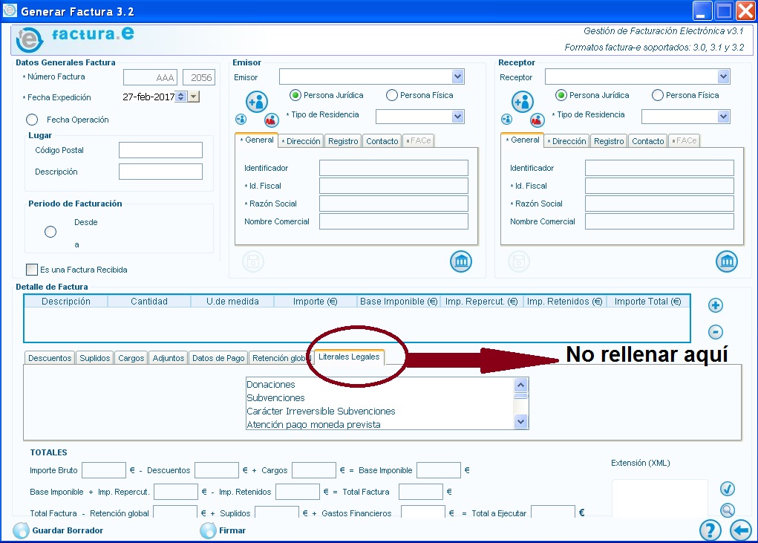Enable the Fecha Operación radio option
Screen dimensions: 758x543
click(x=32, y=120)
